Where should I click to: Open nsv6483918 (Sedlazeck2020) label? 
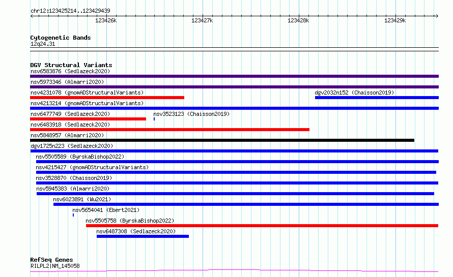coord(70,125)
